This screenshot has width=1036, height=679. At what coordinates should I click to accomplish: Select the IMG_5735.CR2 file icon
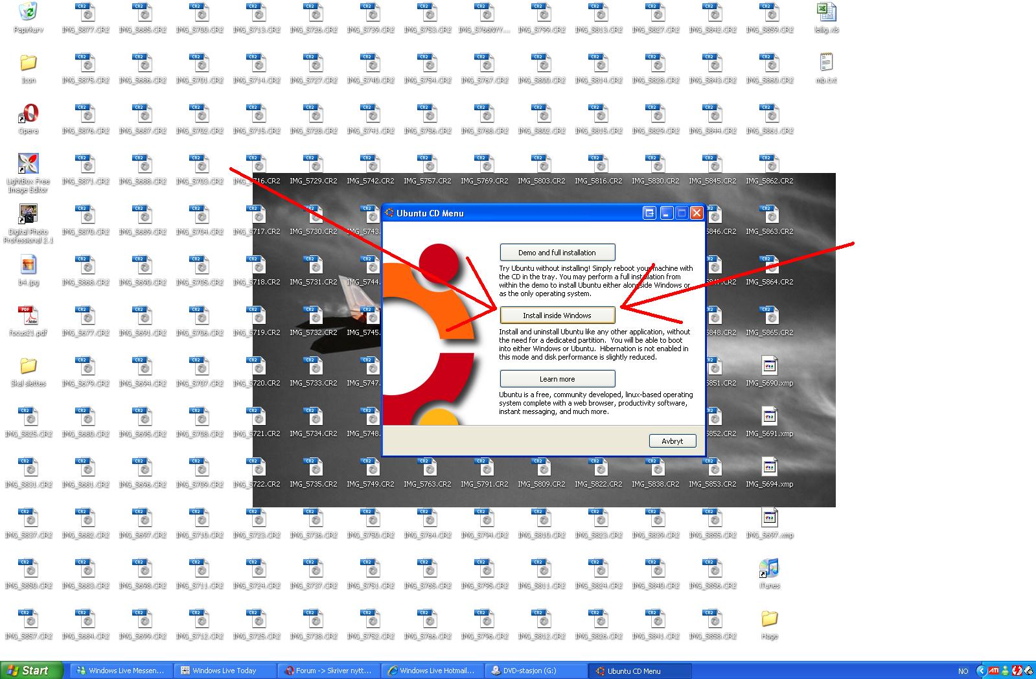point(314,467)
